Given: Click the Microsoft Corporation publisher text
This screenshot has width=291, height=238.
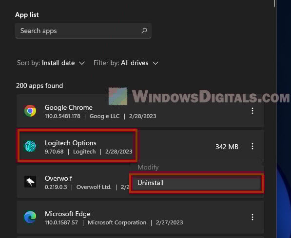Looking at the screenshot, I should (117, 222).
